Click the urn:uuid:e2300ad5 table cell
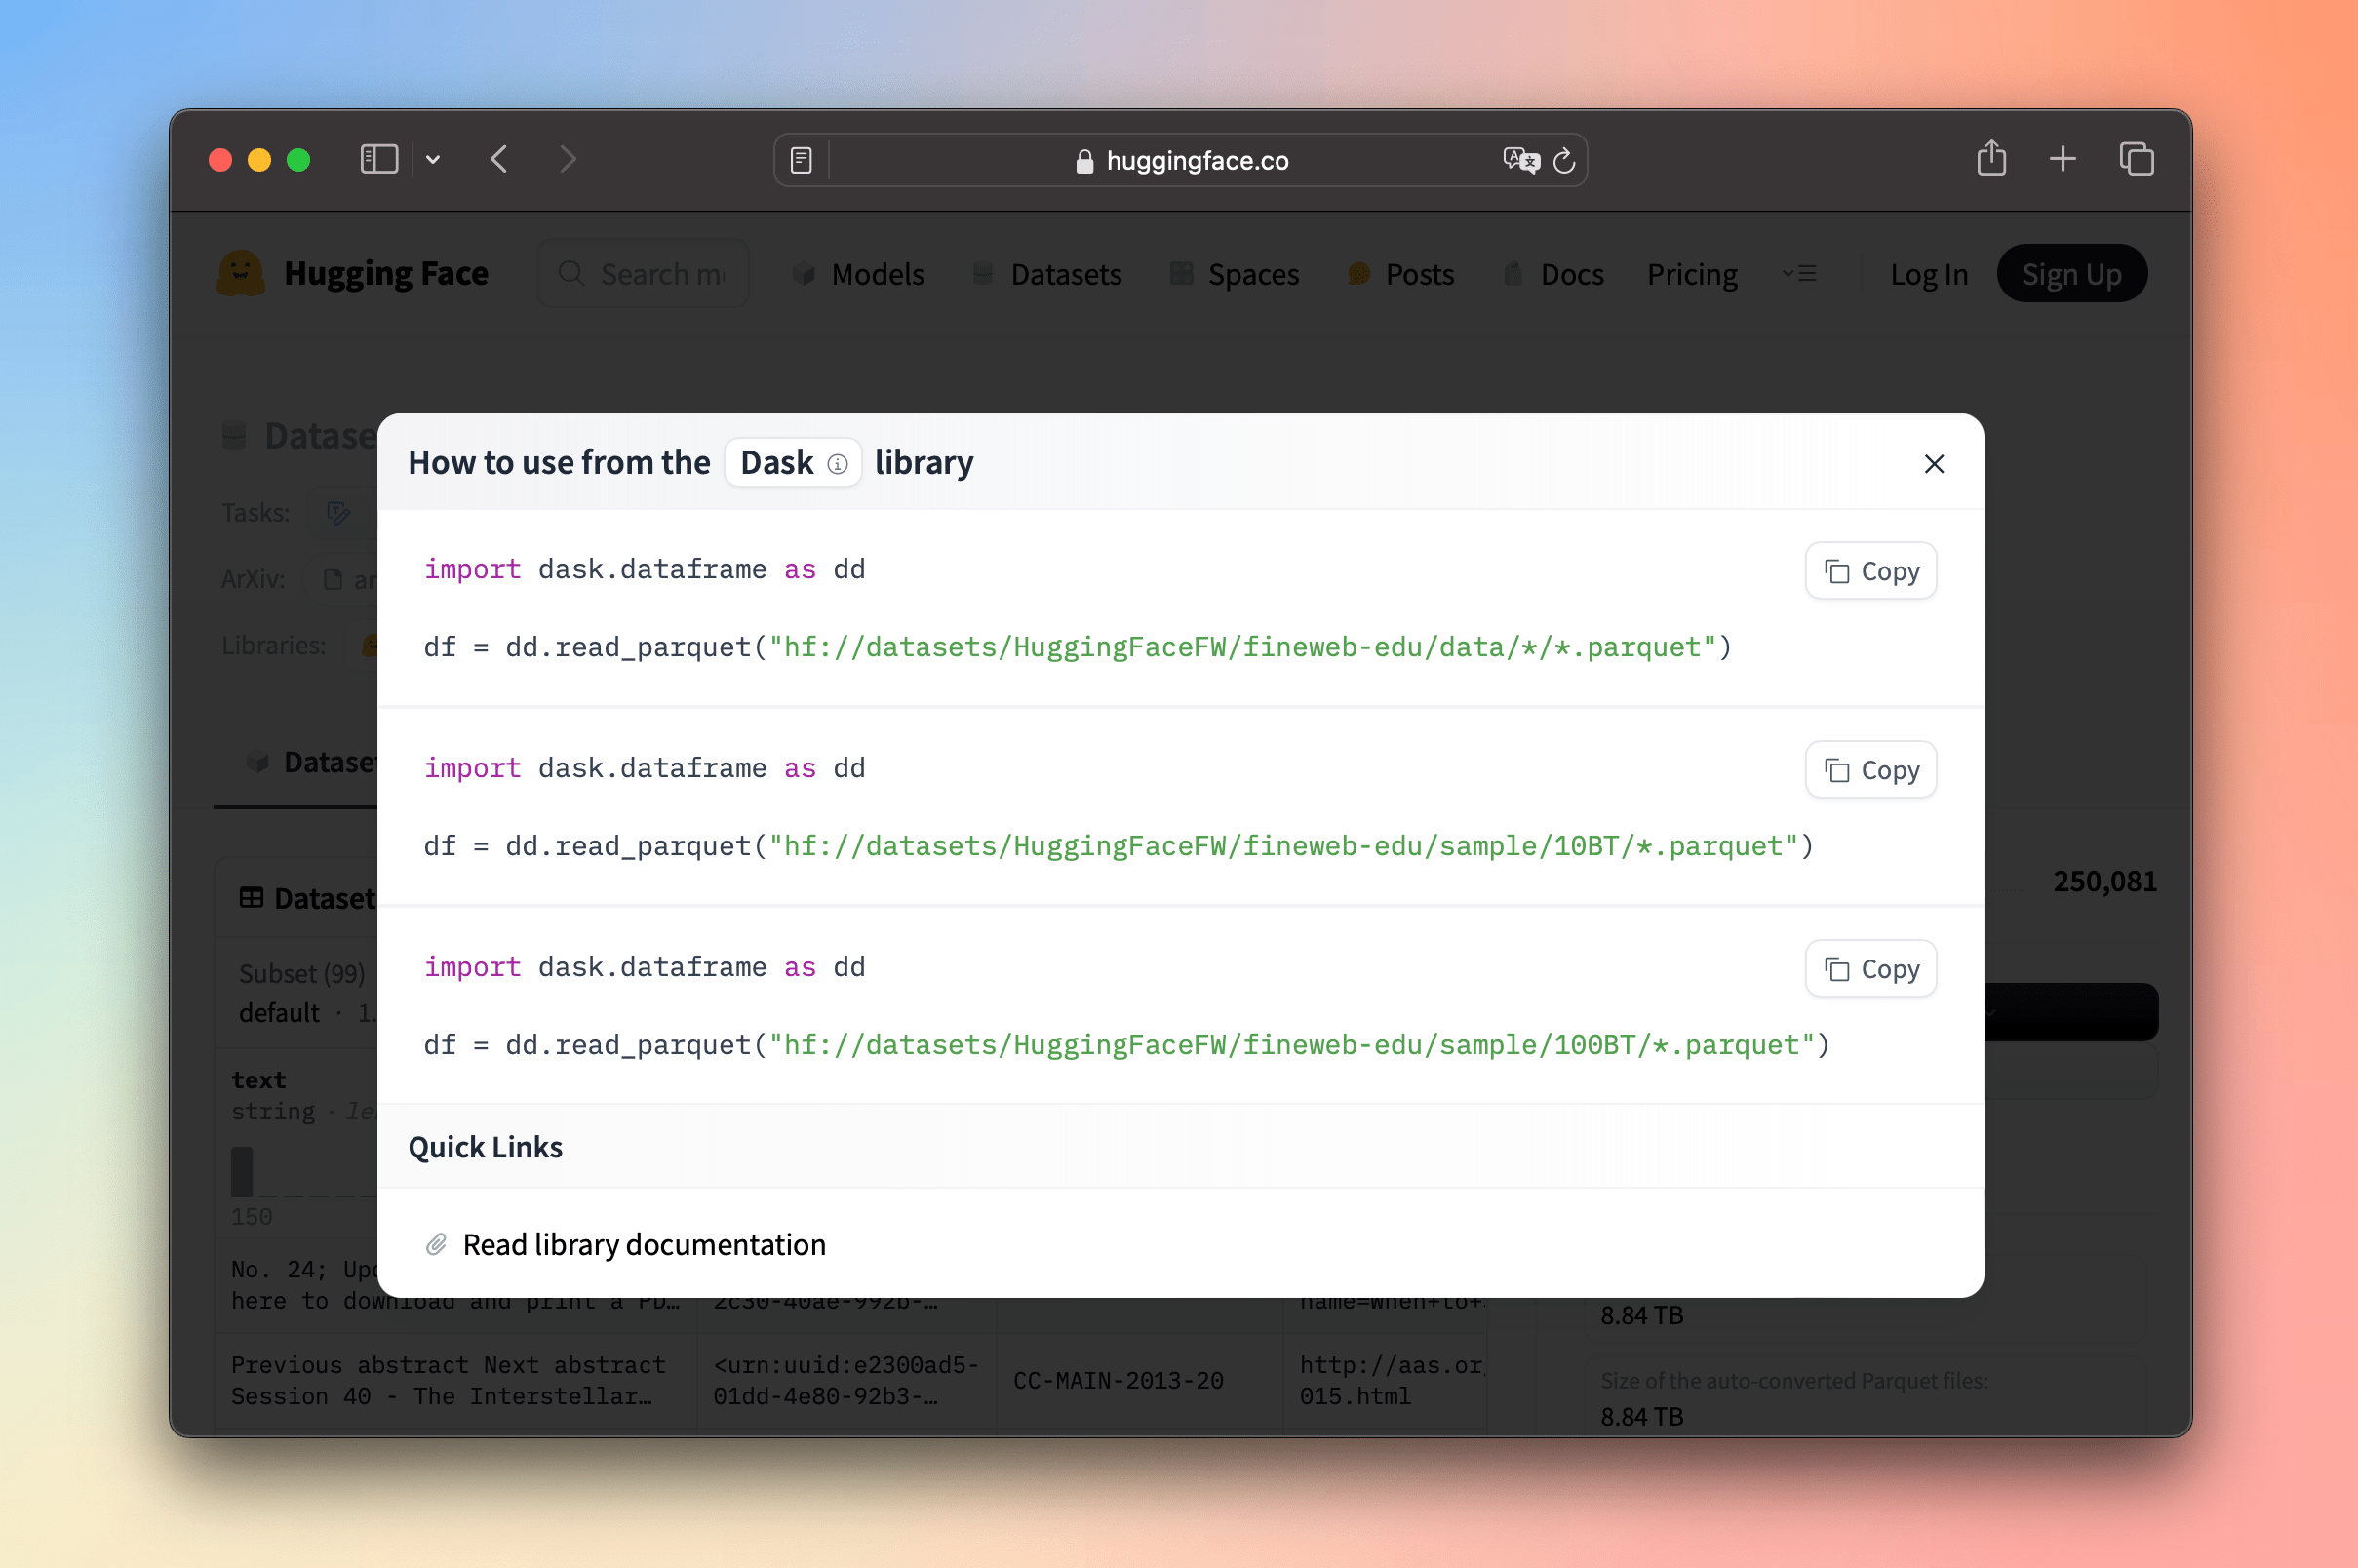The width and height of the screenshot is (2358, 1568). click(845, 1380)
